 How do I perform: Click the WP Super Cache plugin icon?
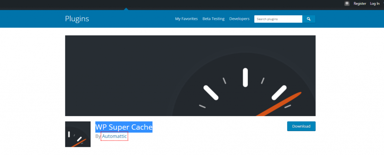click(78, 134)
